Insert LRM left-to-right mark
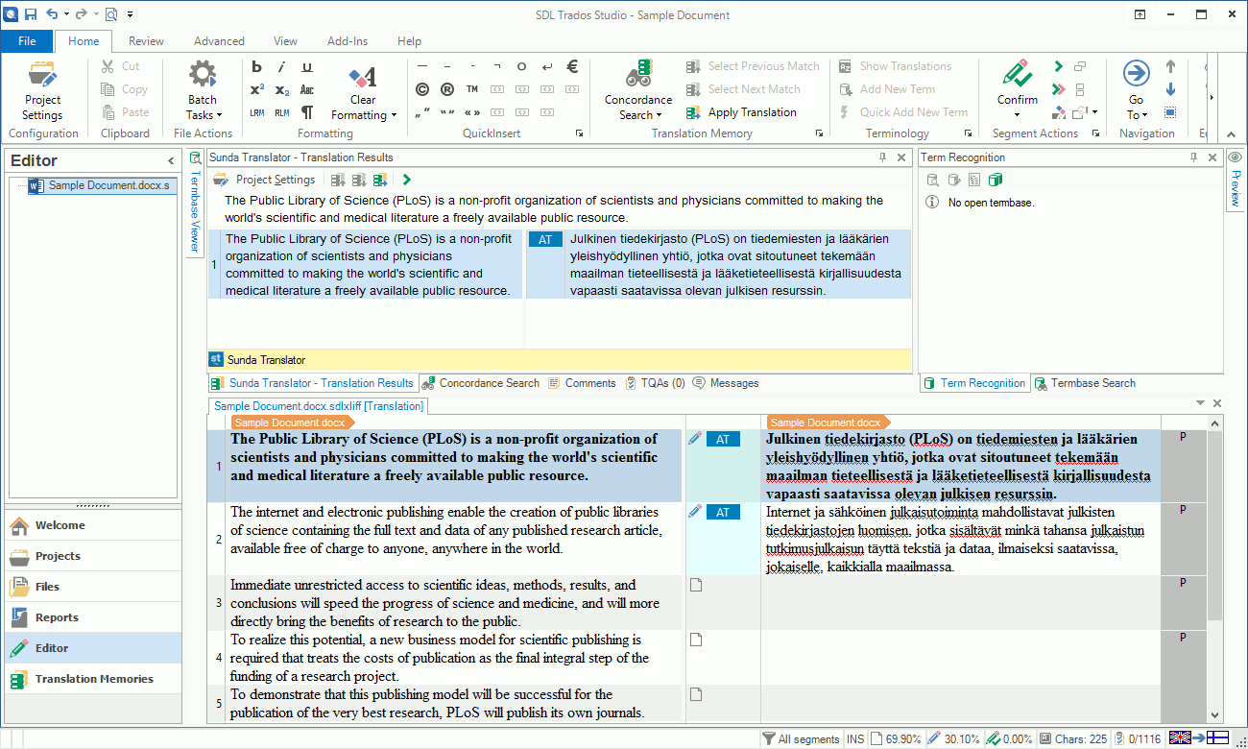This screenshot has width=1248, height=749. (256, 112)
